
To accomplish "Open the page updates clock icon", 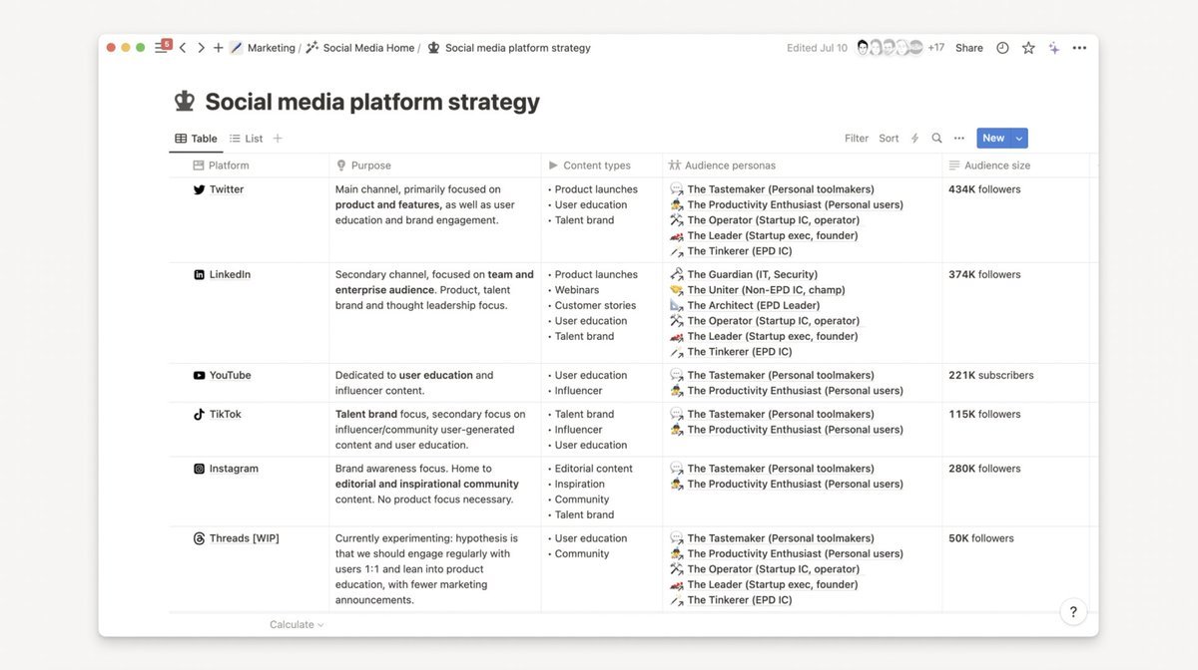I will click(1002, 48).
